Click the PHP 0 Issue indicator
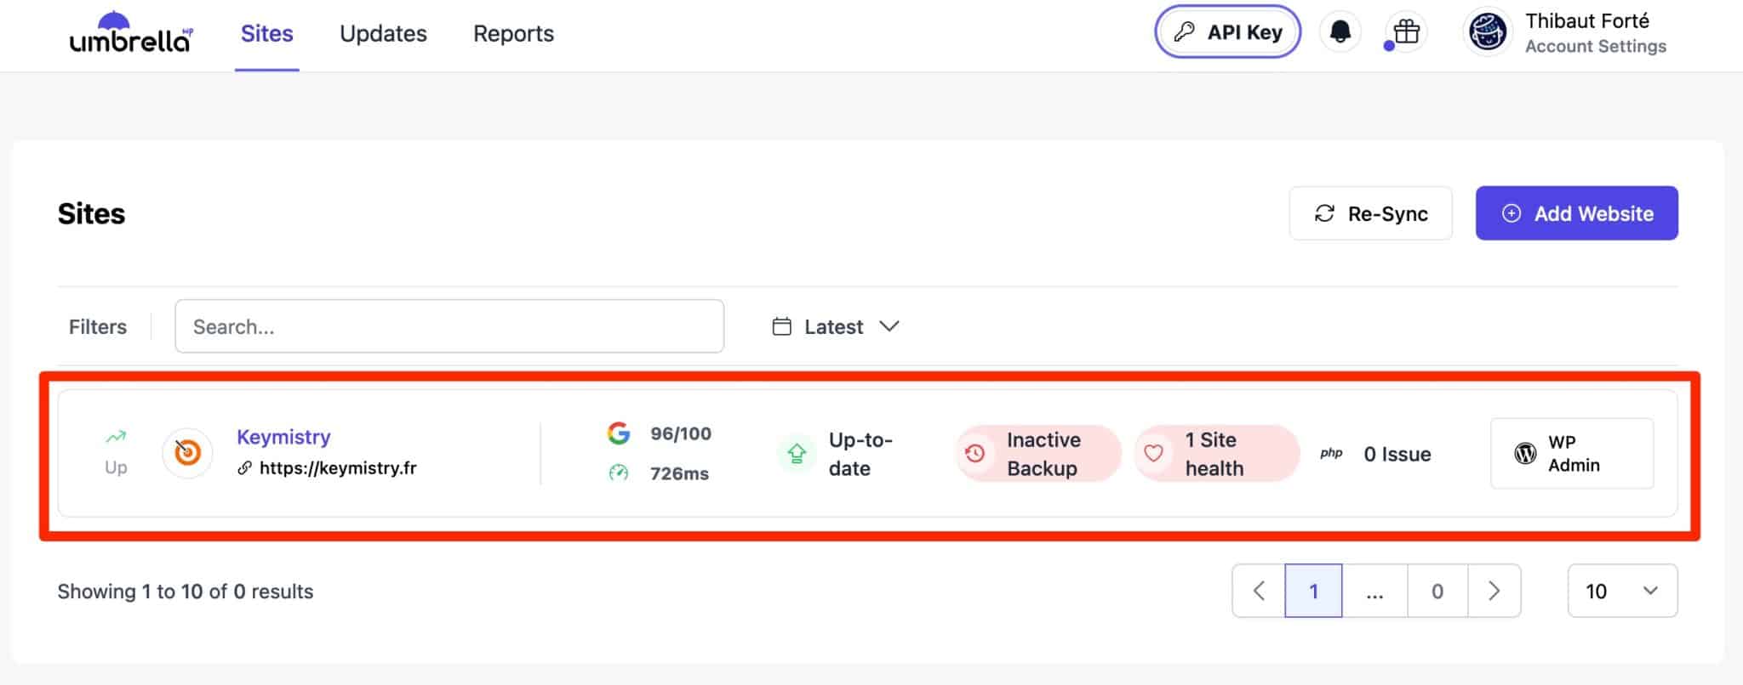The height and width of the screenshot is (685, 1743). (x=1377, y=454)
